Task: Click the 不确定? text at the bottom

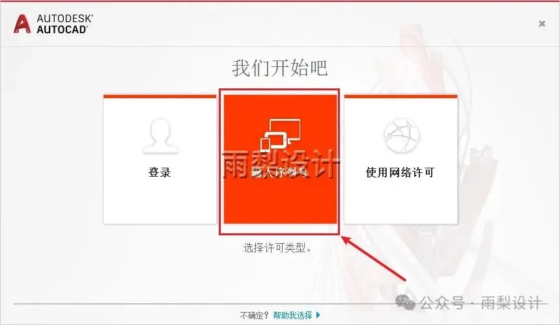Action: pos(255,315)
